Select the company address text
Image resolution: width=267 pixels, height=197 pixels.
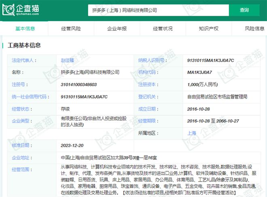109,158
